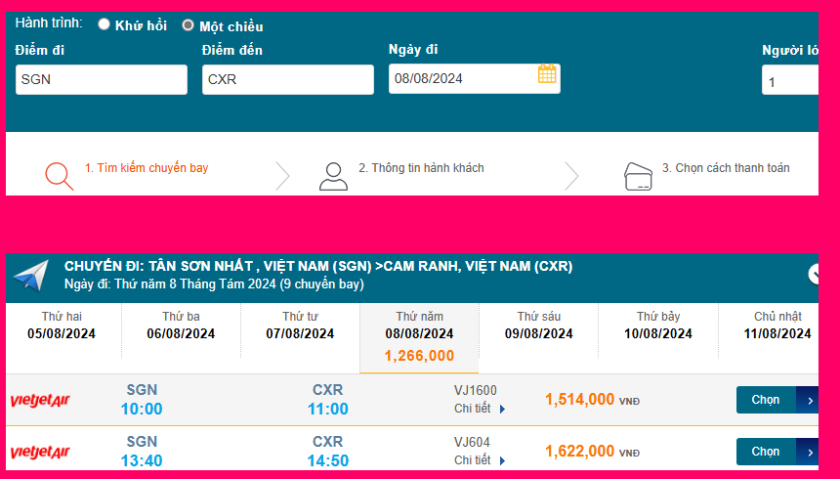
Task: Select the Một chiều one-way option
Action: [x=188, y=25]
